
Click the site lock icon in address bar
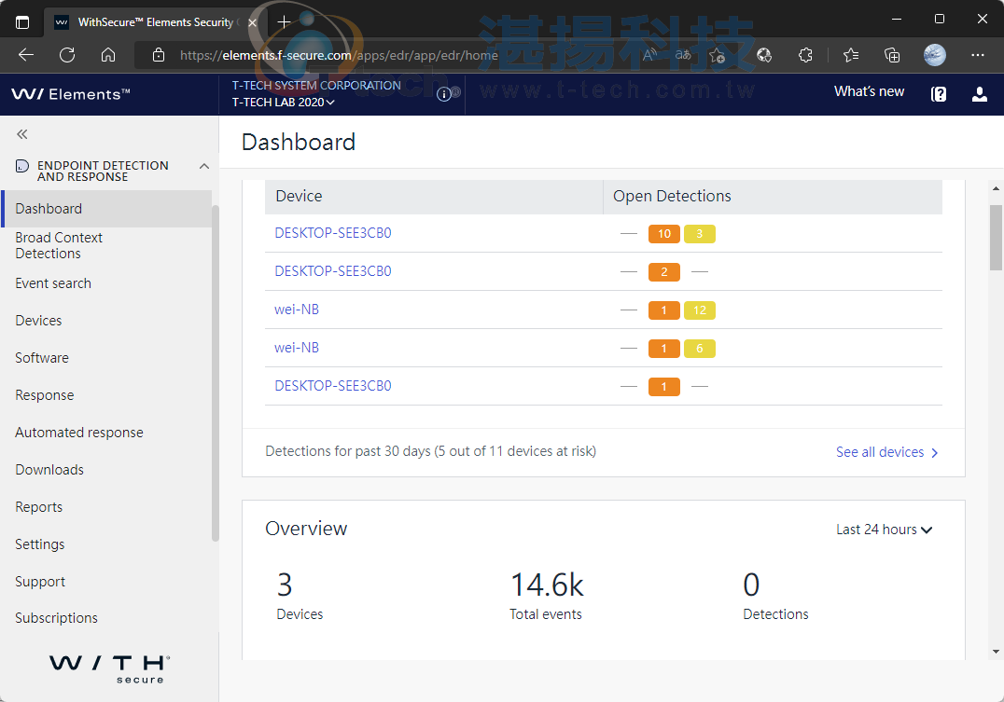[158, 55]
